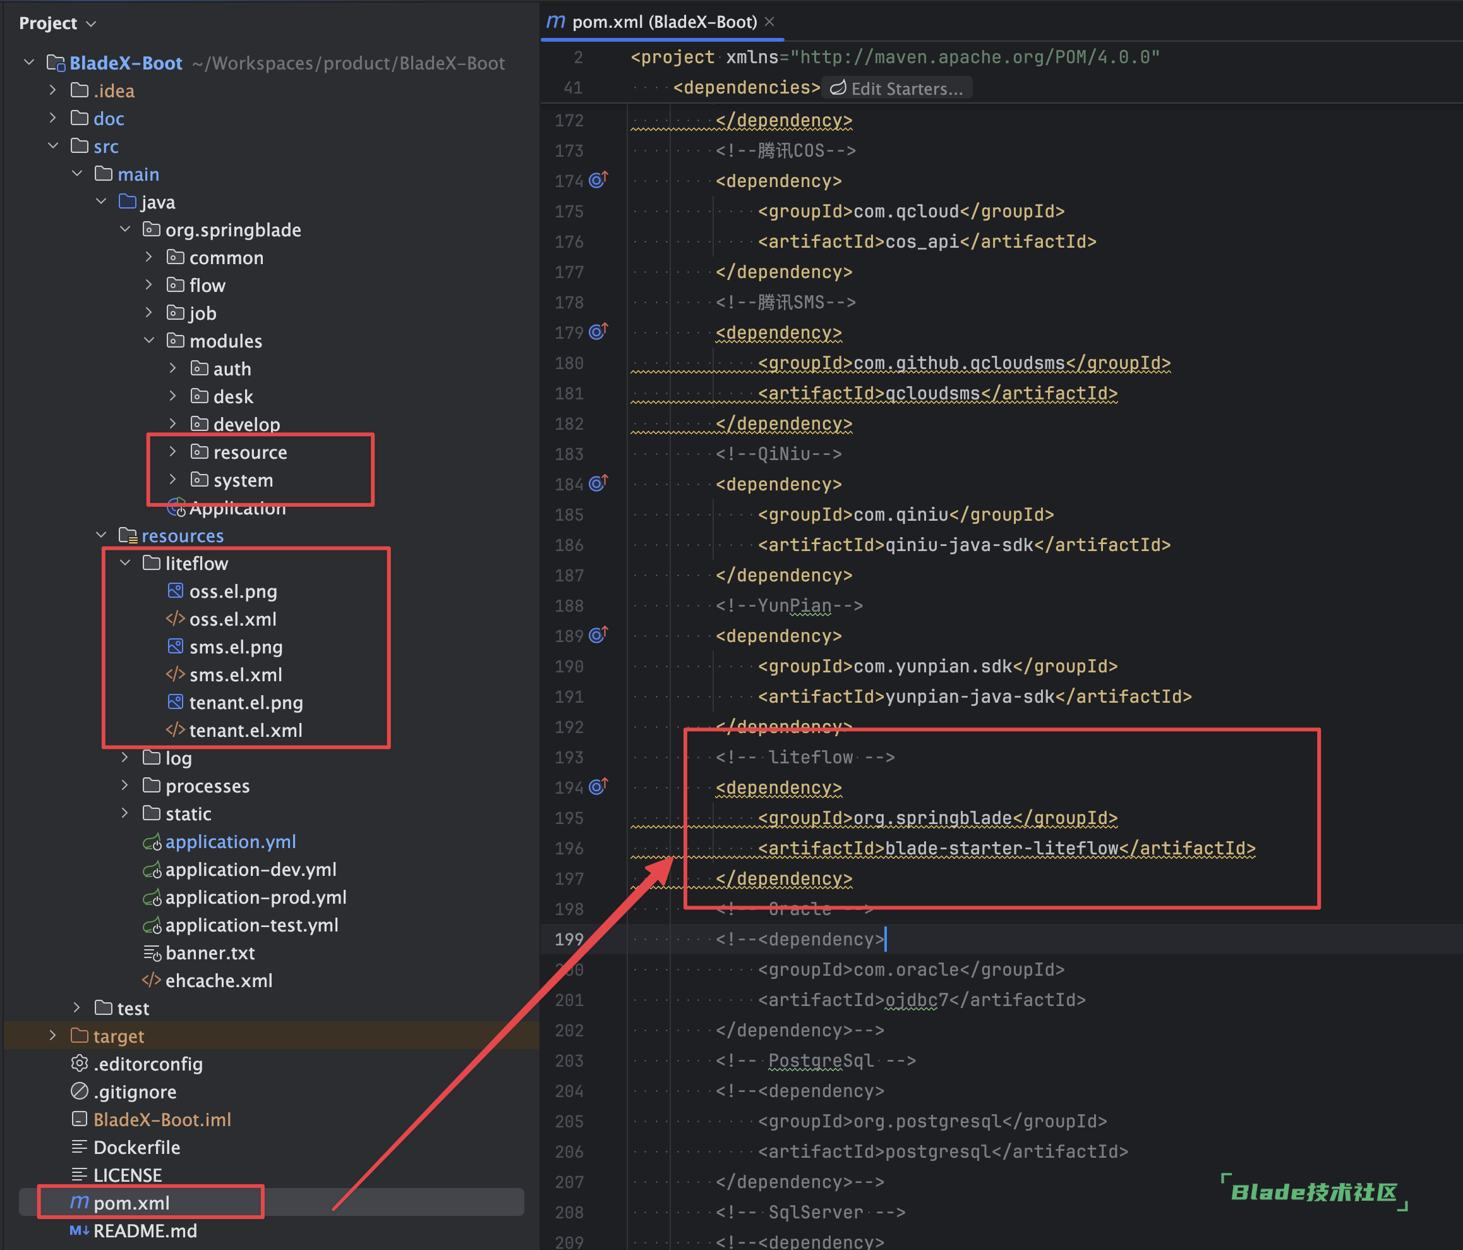Expand the static folder
Image resolution: width=1463 pixels, height=1250 pixels.
[125, 813]
